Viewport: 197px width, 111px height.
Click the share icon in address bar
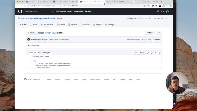click(x=145, y=6)
